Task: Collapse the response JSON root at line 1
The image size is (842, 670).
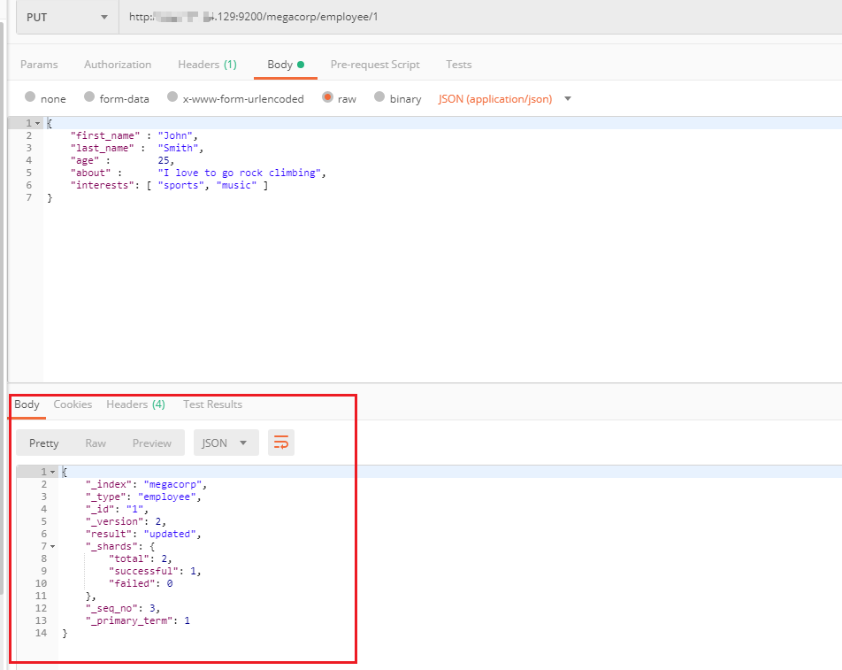Action: pyautogui.click(x=53, y=472)
